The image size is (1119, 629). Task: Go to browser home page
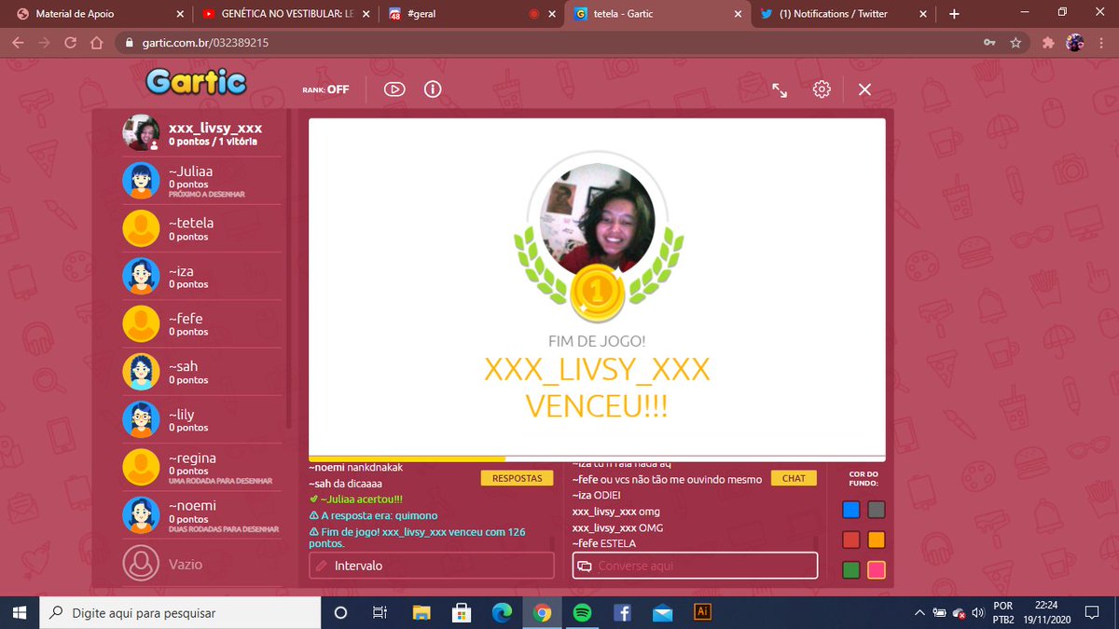(x=96, y=43)
